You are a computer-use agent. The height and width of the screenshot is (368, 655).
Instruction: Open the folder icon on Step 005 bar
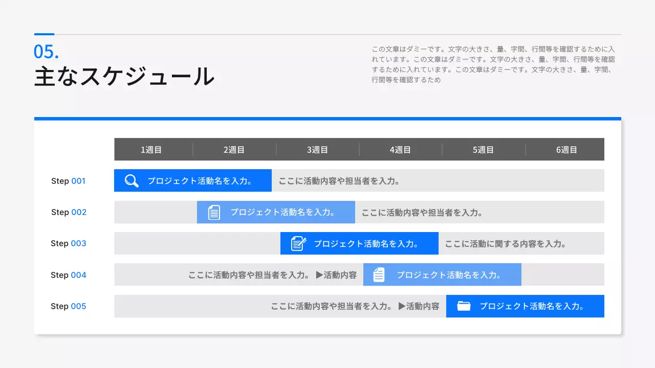tap(464, 306)
